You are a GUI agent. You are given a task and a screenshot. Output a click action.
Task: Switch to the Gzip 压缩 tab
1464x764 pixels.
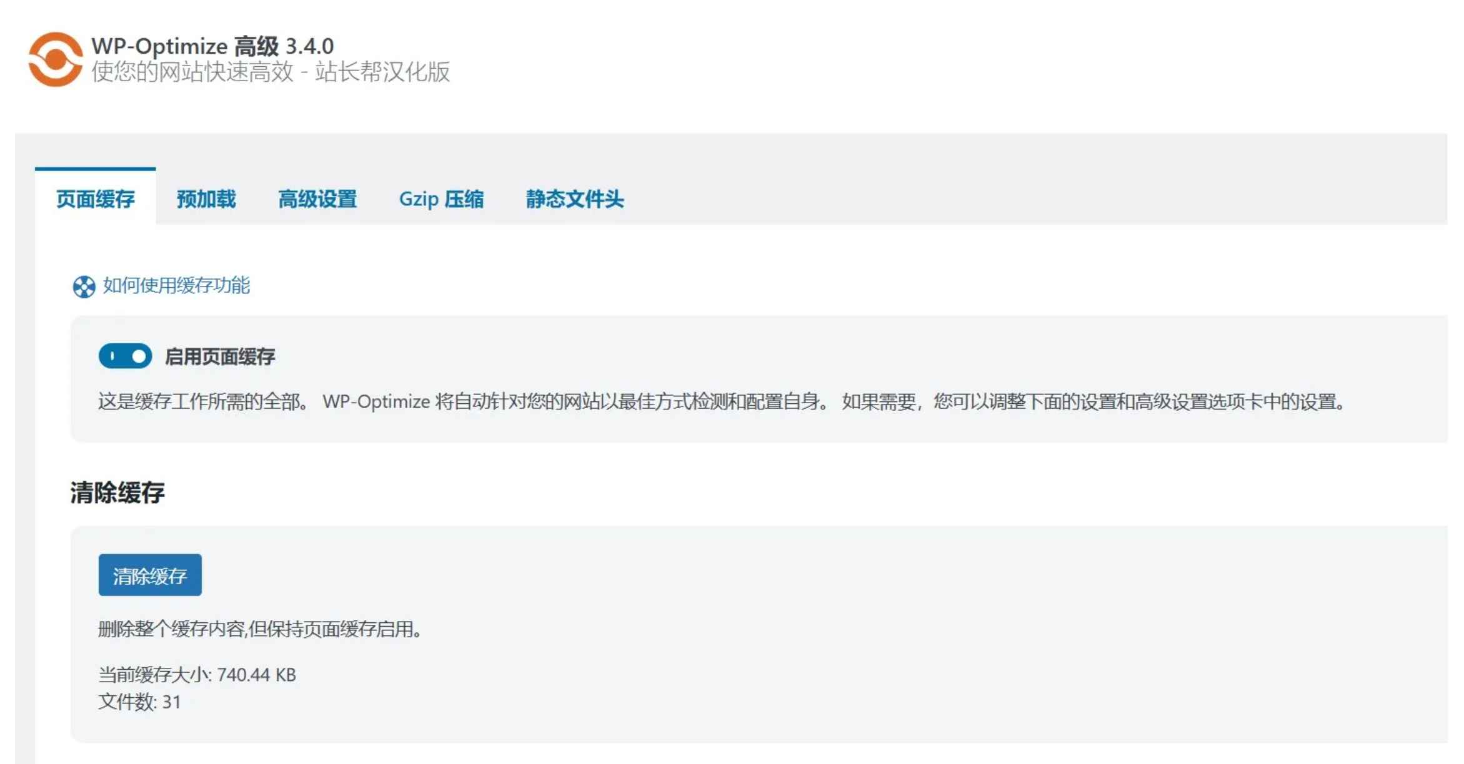442,198
